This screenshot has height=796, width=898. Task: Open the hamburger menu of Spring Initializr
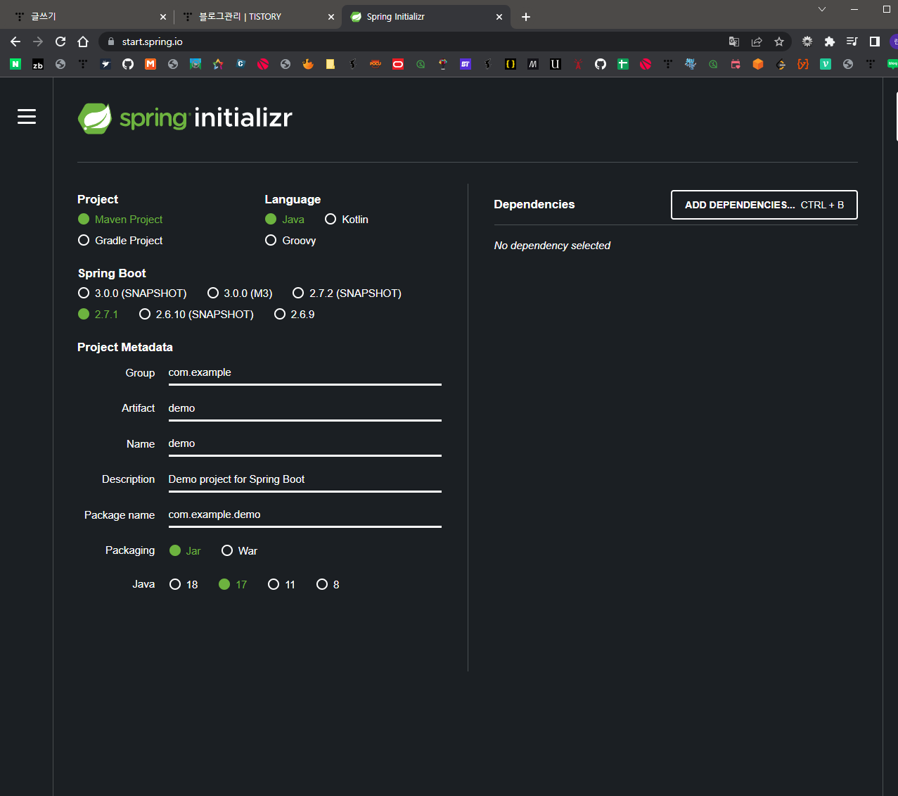click(27, 116)
